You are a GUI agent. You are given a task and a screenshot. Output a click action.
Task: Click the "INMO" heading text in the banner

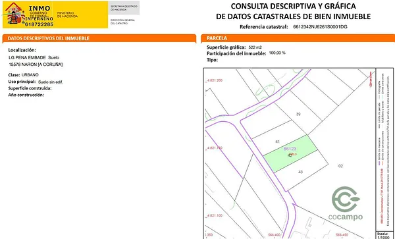[39, 8]
